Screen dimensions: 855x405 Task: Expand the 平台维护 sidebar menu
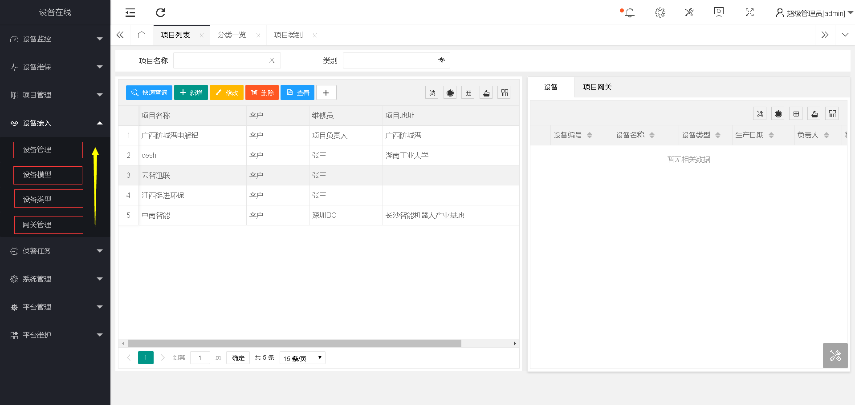pyautogui.click(x=55, y=335)
